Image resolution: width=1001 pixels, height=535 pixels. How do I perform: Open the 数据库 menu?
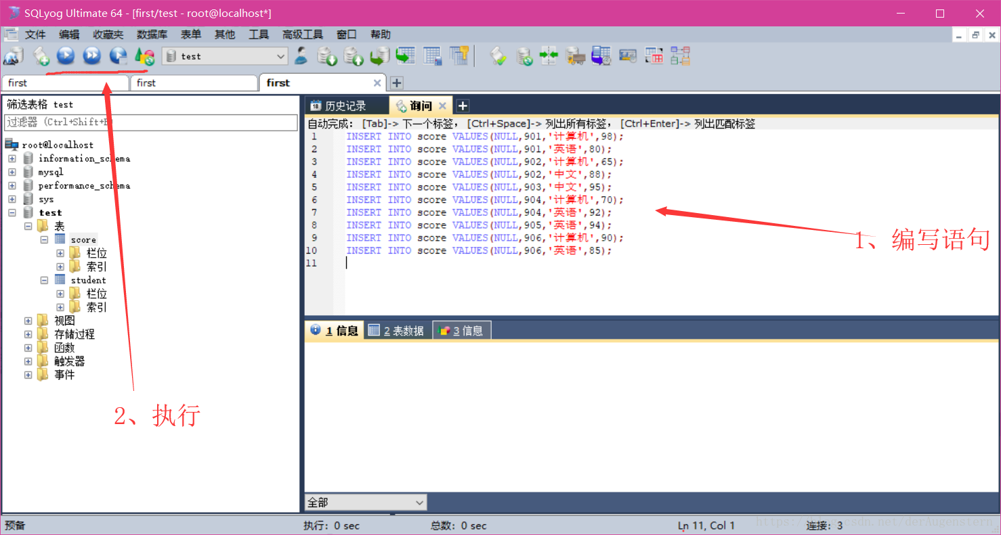click(x=152, y=34)
